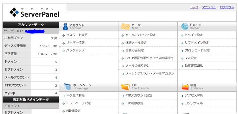Click the Domain globe icon

point(185,27)
